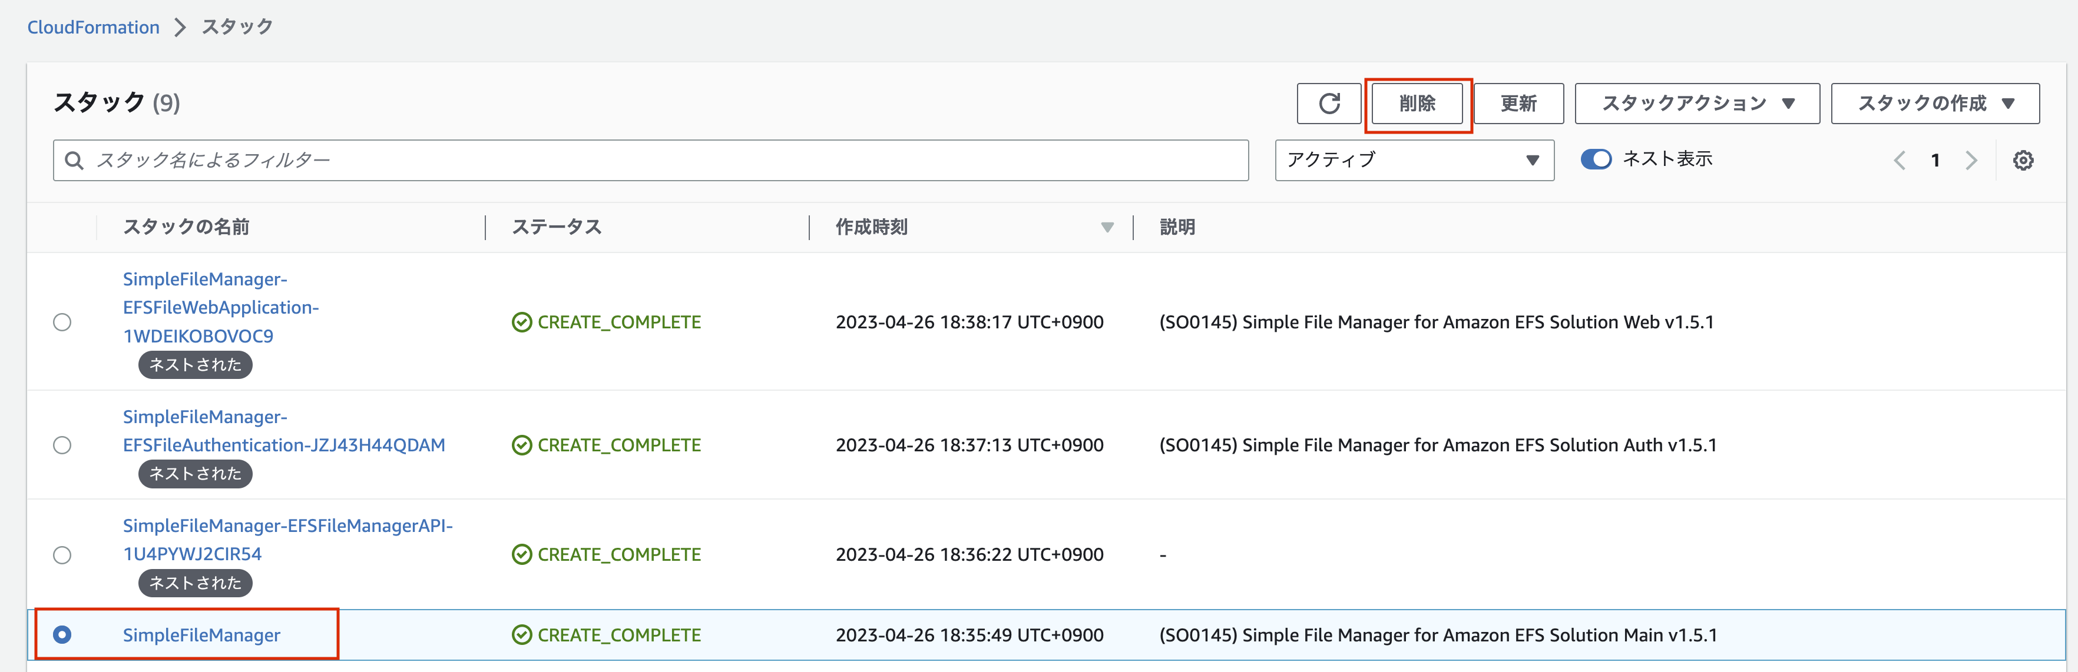Screen dimensions: 2078x672
Task: Click the green check icon on the Auth stack row
Action: point(521,444)
